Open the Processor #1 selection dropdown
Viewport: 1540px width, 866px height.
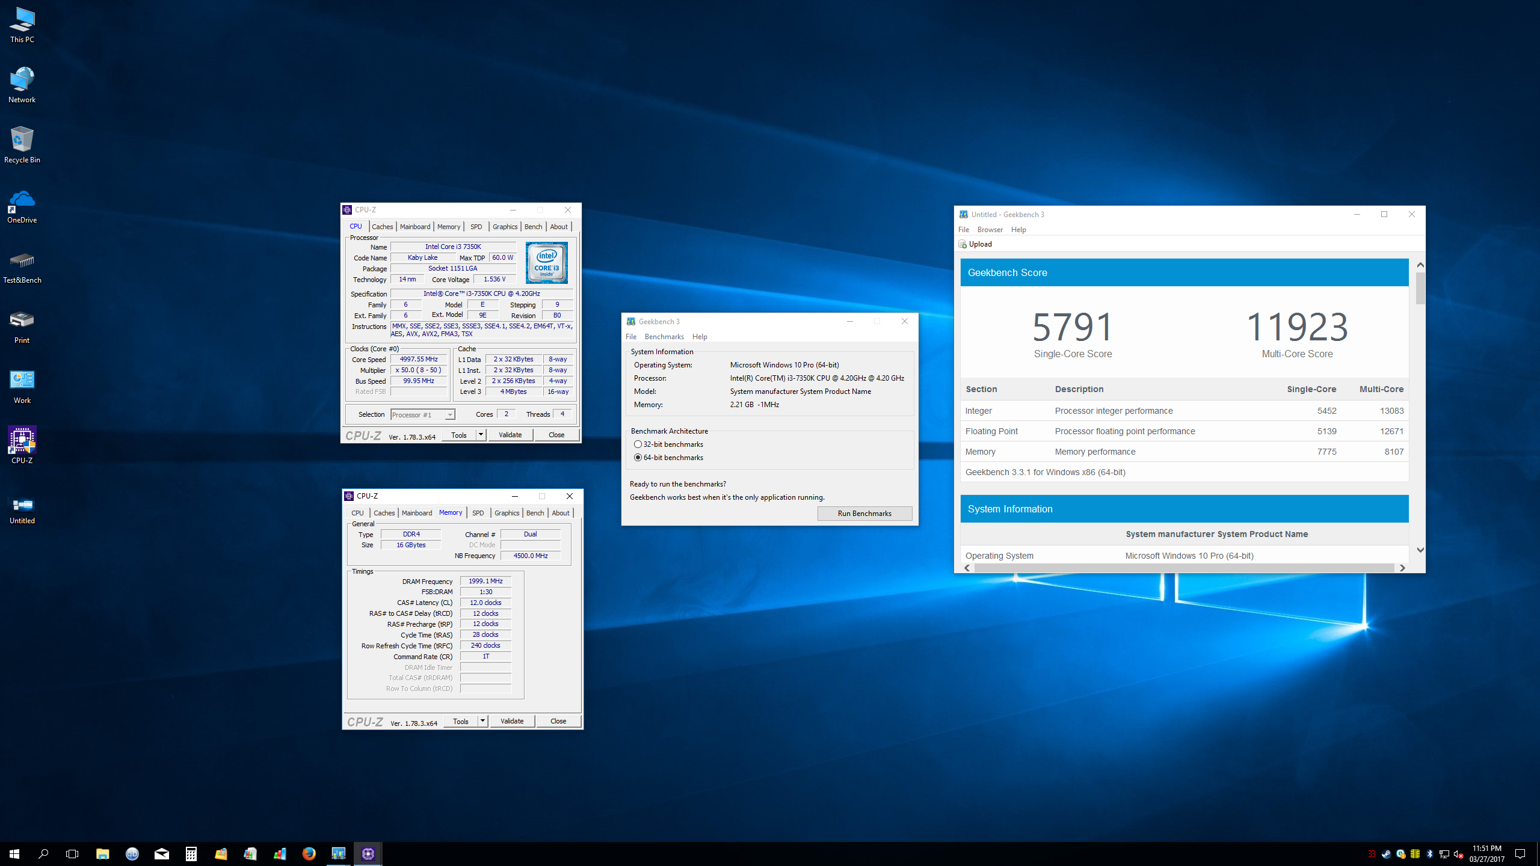[x=423, y=415]
